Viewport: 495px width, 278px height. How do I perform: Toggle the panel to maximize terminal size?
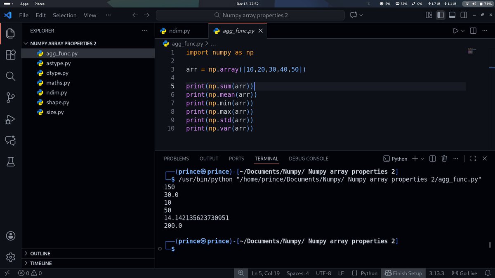pos(472,158)
